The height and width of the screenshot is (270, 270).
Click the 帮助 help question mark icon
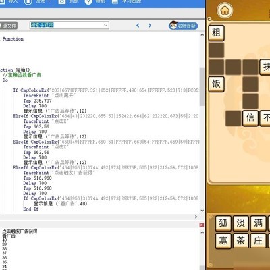(88, 2)
